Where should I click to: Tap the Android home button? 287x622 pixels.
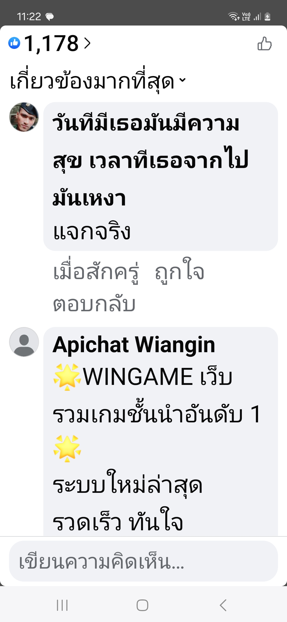(142, 605)
